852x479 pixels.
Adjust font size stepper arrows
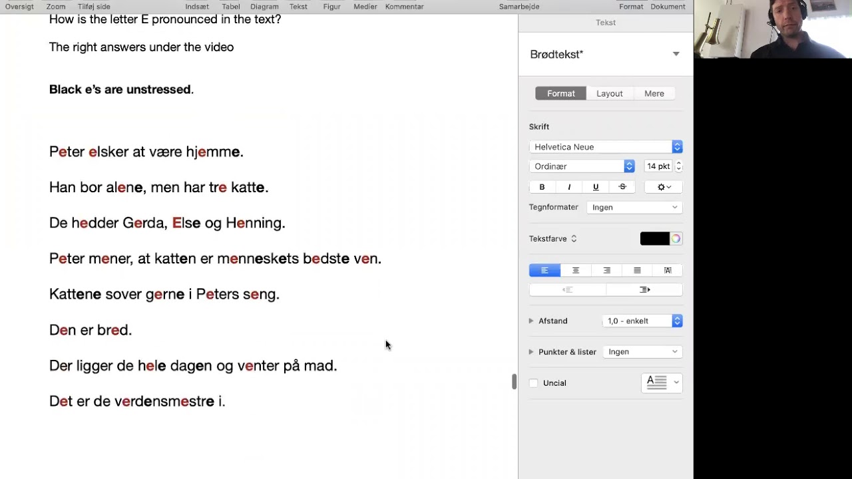coord(678,166)
